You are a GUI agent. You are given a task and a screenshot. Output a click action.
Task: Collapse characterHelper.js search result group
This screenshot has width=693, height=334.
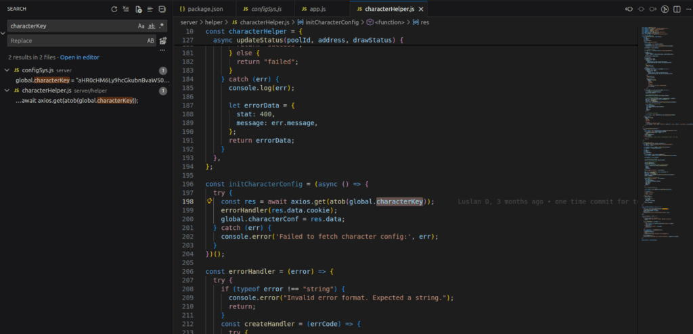[x=7, y=91]
